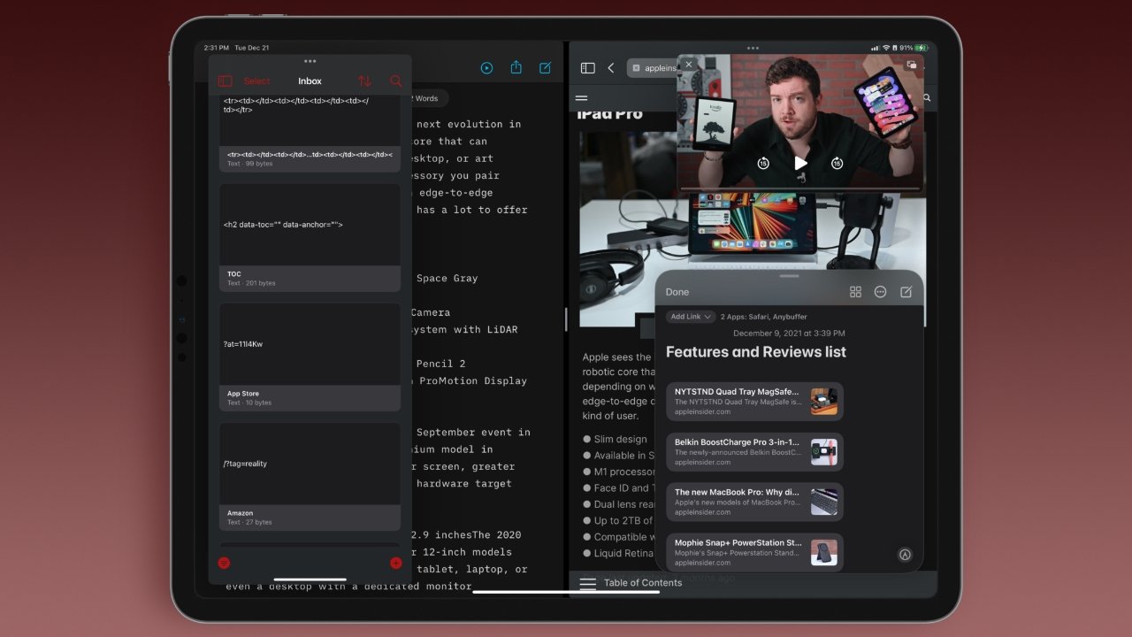Tap the Anybuffer slide-over multitasking dots
The image size is (1132, 637).
310,61
